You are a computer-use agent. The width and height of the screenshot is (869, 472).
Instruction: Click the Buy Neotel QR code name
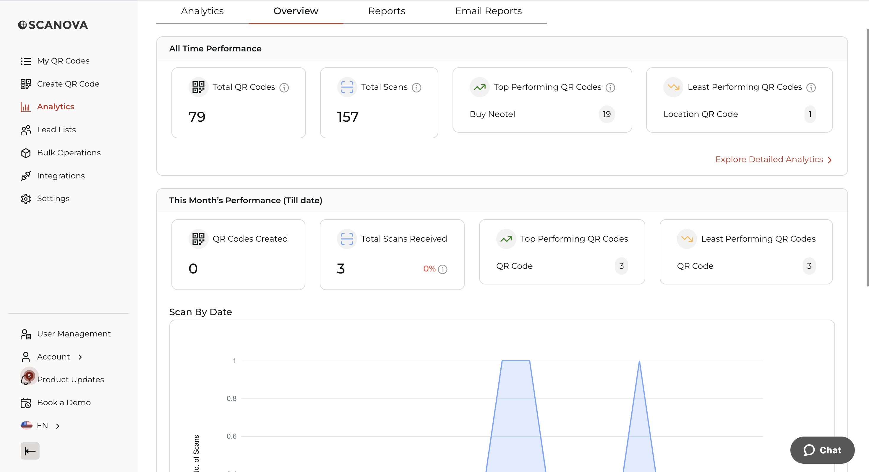coord(492,114)
